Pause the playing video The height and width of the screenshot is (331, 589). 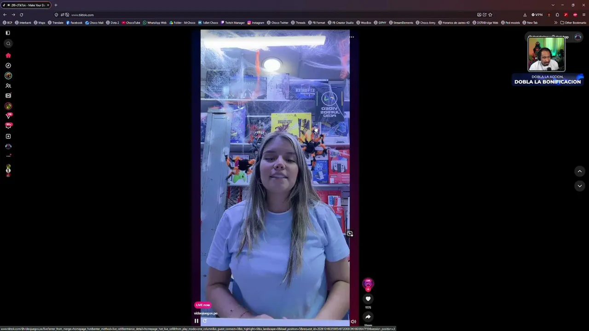pyautogui.click(x=196, y=321)
